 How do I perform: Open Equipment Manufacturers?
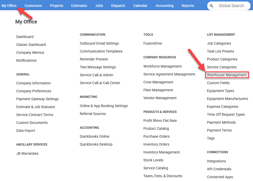[x=228, y=99]
